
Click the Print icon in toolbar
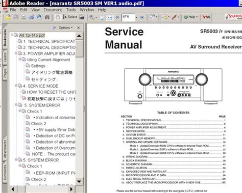pyautogui.click(x=23, y=17)
